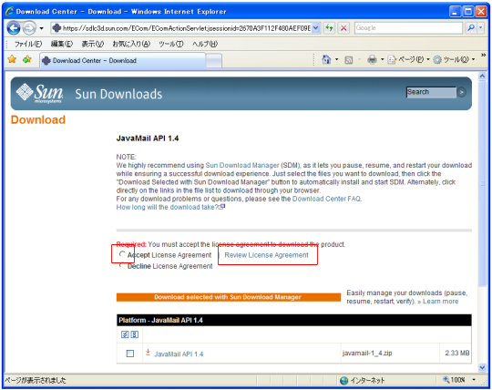Select Decline License Agreement radio button
Image resolution: width=492 pixels, height=390 pixels.
tap(122, 266)
